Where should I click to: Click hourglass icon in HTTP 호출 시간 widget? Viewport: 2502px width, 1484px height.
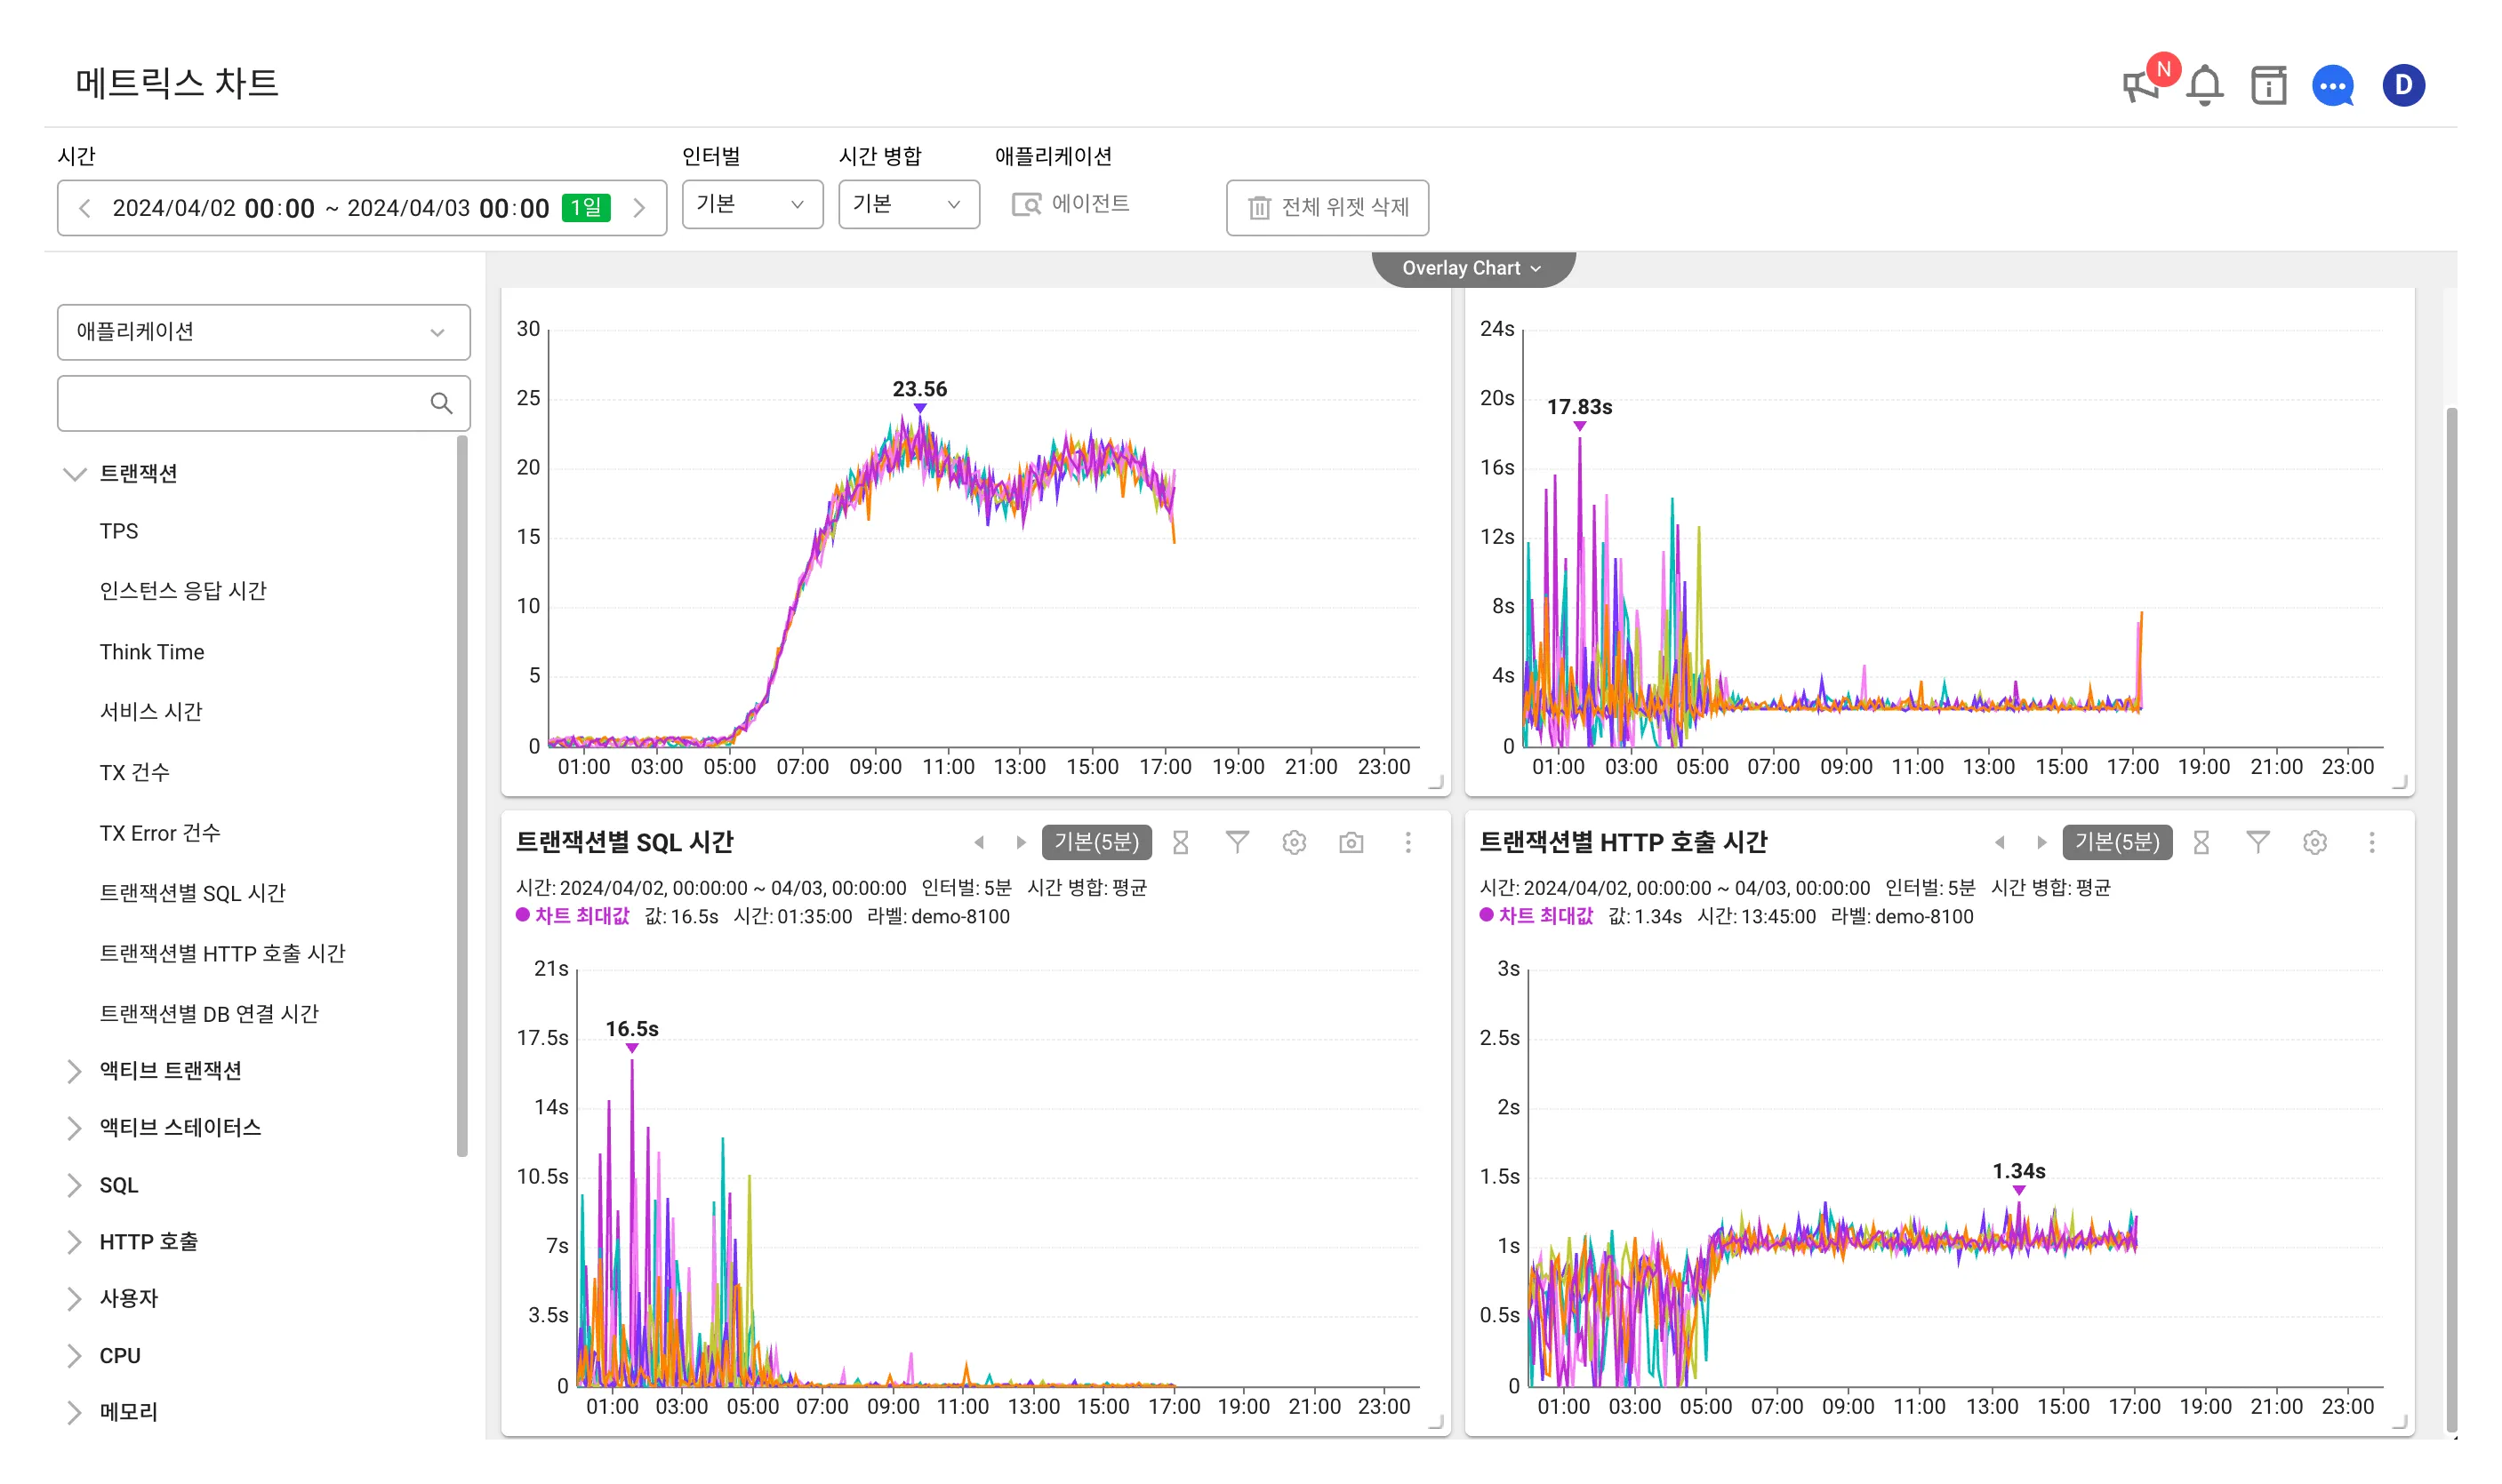click(x=2201, y=843)
